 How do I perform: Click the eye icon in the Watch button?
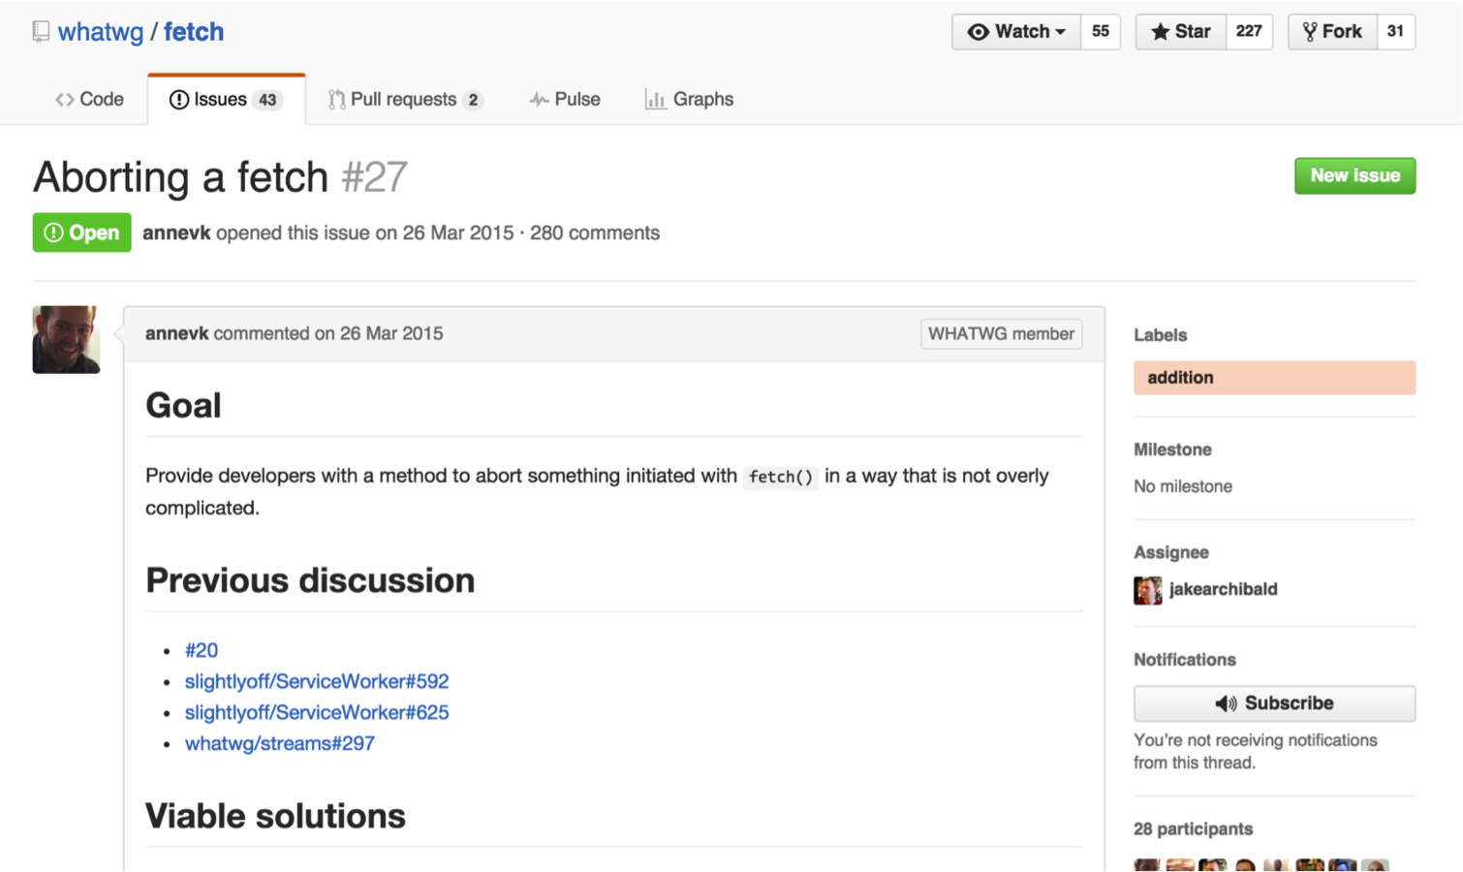coord(979,32)
